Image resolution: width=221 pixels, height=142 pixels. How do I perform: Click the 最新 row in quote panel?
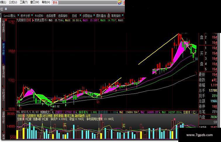(208, 75)
